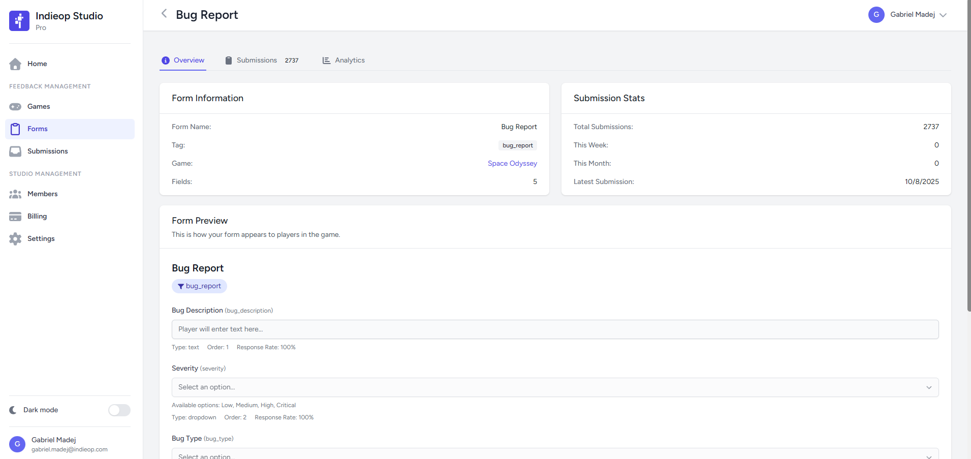971x459 pixels.
Task: Click the bug_report filter tag
Action: point(199,286)
